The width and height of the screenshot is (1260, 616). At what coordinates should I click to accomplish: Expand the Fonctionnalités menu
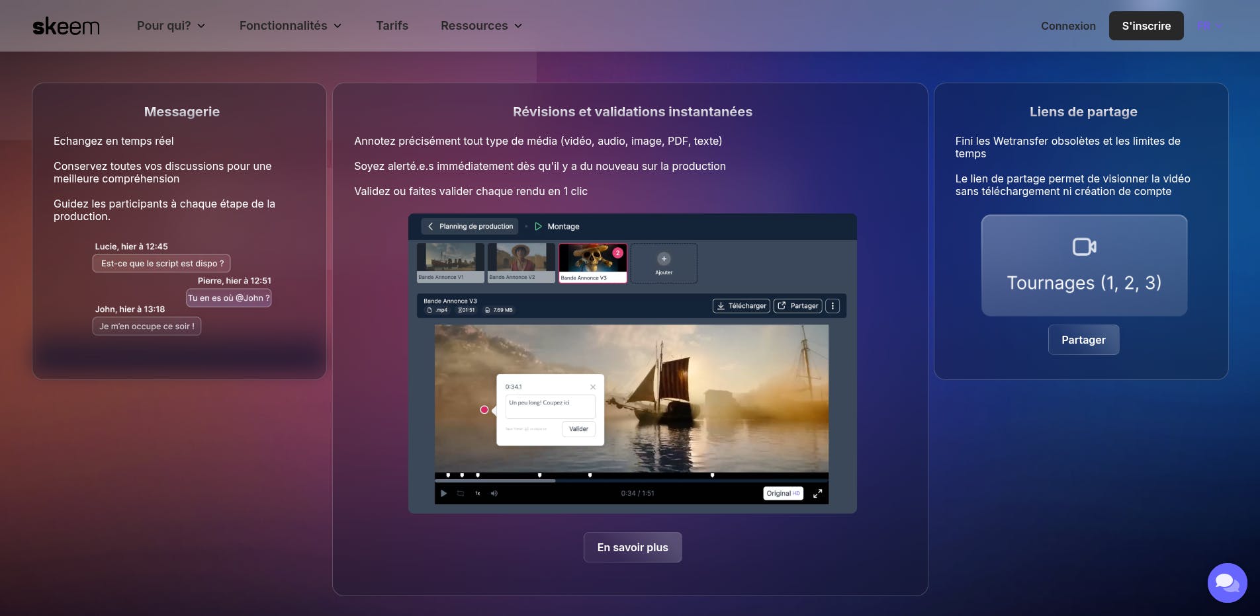click(x=291, y=26)
